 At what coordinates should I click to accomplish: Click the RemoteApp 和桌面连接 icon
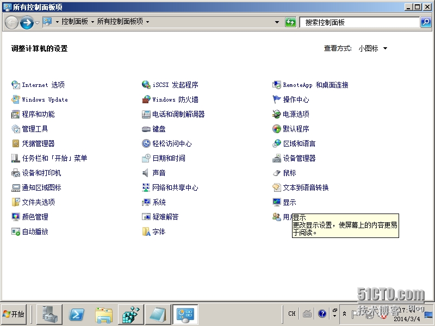tap(277, 85)
